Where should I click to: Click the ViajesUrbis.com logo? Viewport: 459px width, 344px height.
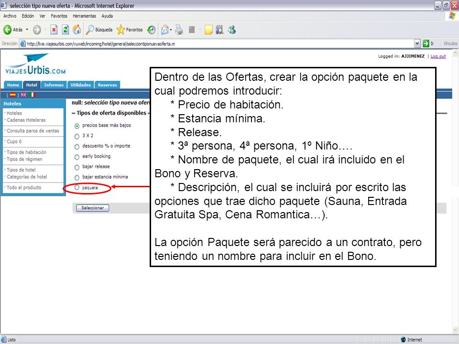pos(35,64)
